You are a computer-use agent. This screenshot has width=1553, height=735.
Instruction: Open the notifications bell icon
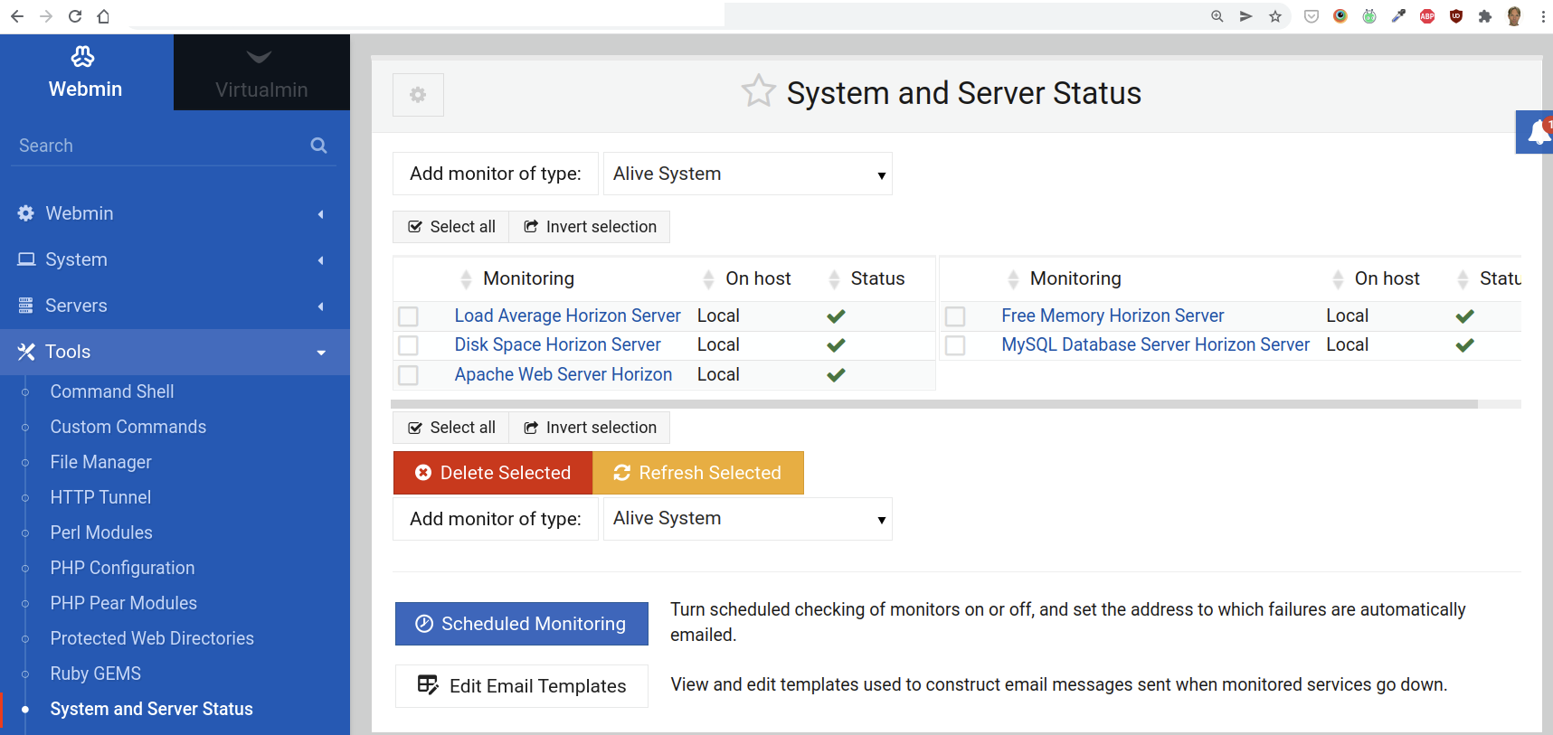point(1537,133)
